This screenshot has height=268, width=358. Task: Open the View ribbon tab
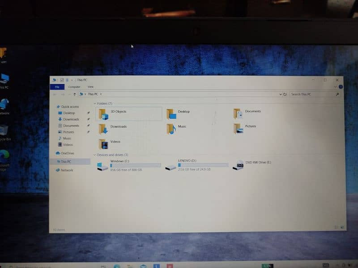coord(90,87)
